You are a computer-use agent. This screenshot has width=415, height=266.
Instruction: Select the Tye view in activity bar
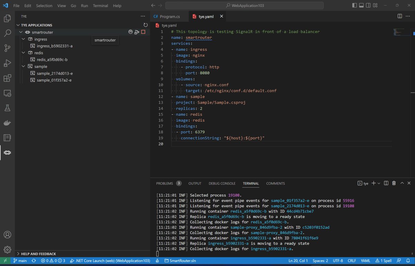tap(7, 153)
